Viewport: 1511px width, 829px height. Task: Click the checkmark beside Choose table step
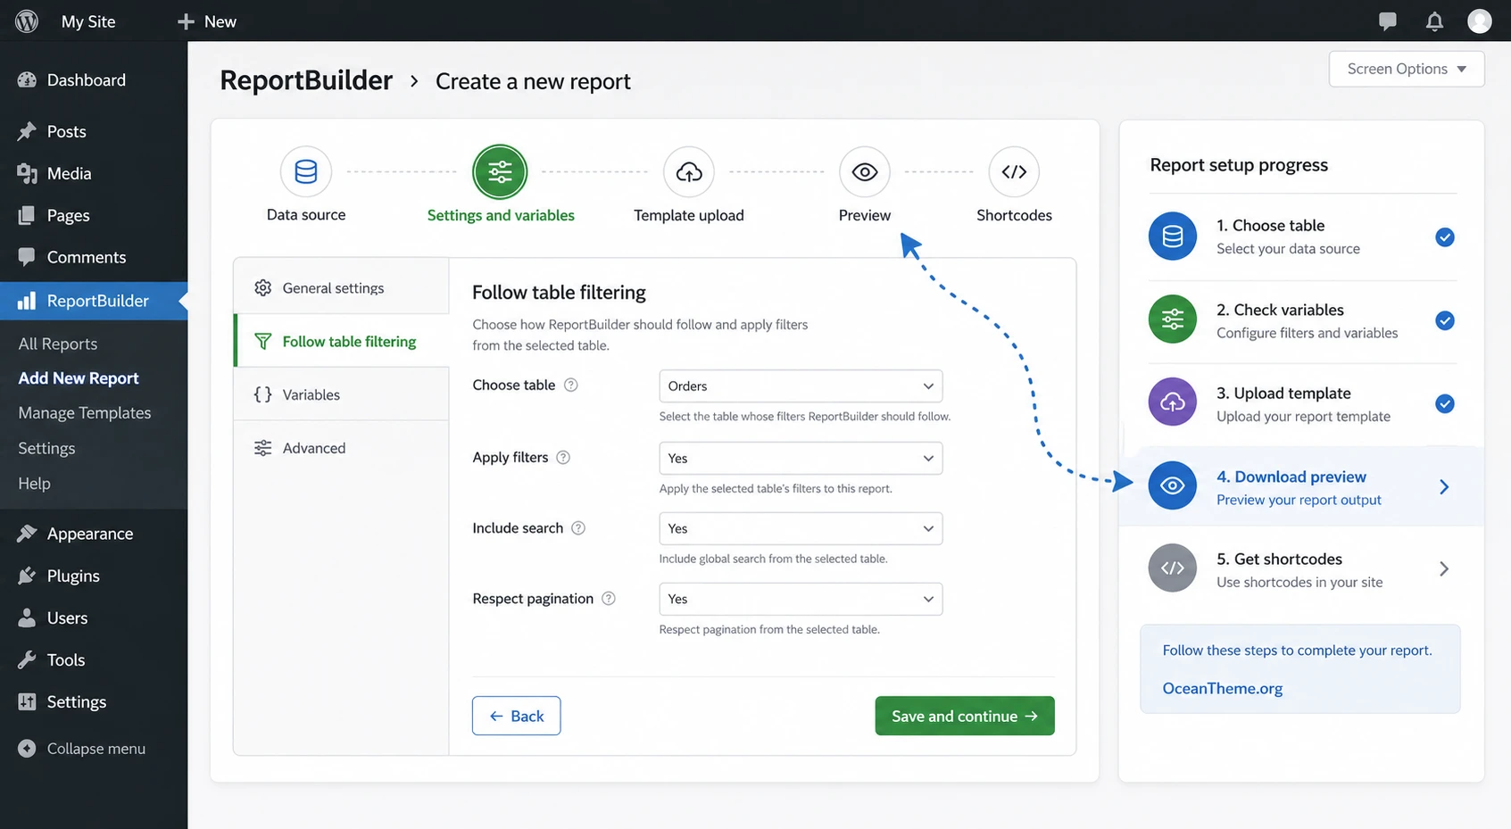click(x=1445, y=236)
